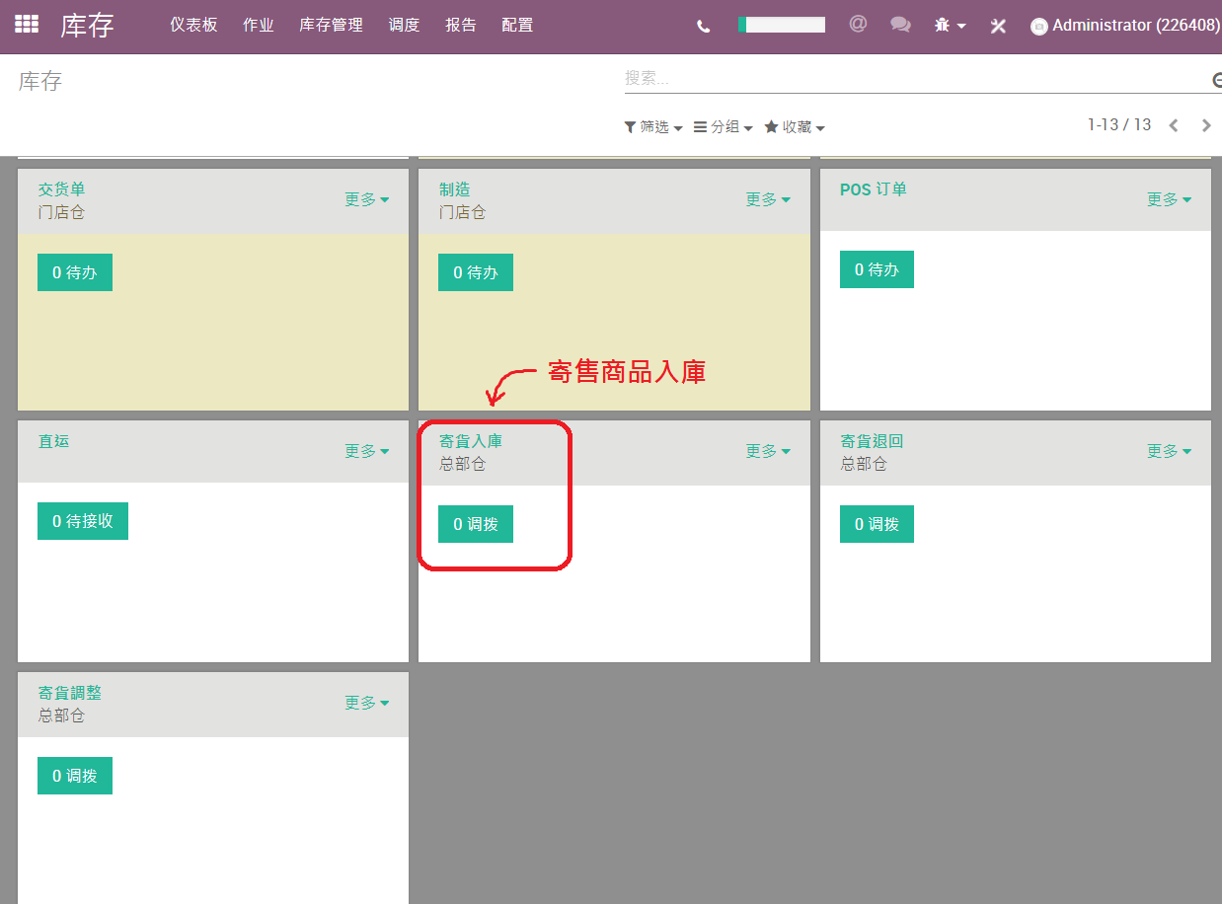This screenshot has width=1222, height=904.
Task: Open the apps grid menu icon
Action: pos(27,25)
